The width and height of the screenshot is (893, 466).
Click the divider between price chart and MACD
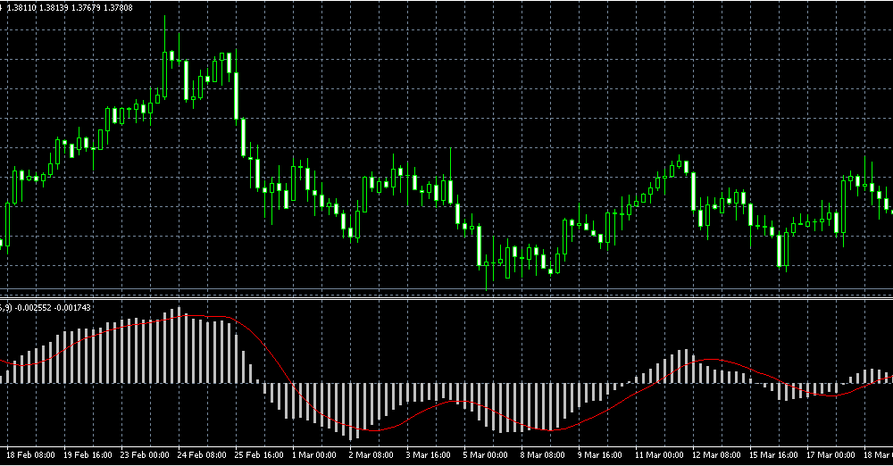point(446,295)
